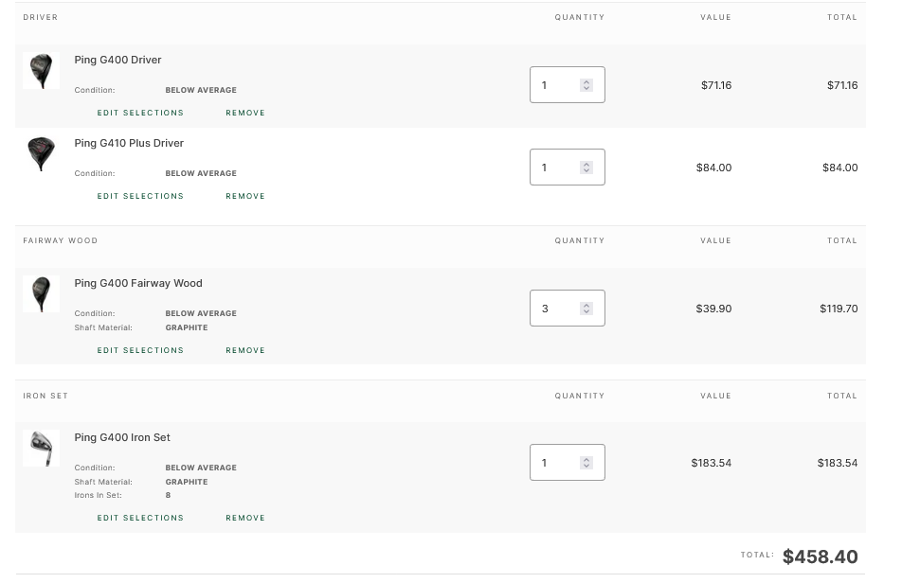Click the quantity stepper arrows for G400 Driver
This screenshot has height=583, width=902.
[586, 85]
